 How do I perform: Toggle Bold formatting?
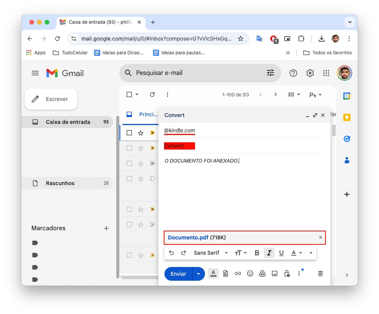click(257, 253)
